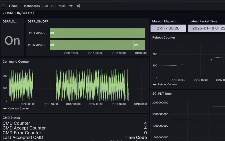The width and height of the screenshot is (225, 141).
Task: Click the second ON segment of PIF 12V(PCDU)
Action: pyautogui.click(x=139, y=45)
